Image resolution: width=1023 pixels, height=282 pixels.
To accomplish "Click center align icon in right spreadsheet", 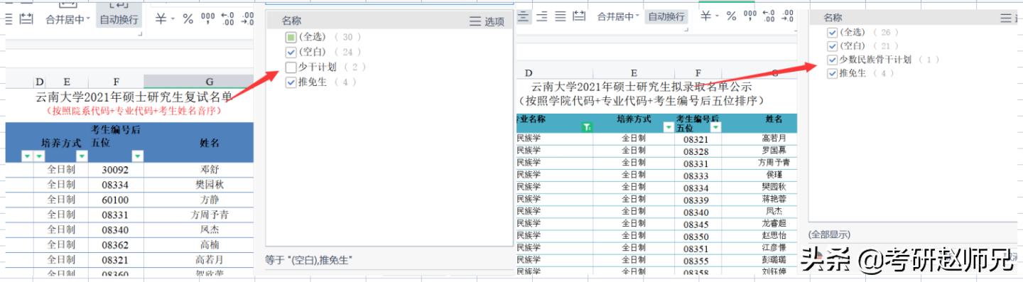I will tap(524, 16).
